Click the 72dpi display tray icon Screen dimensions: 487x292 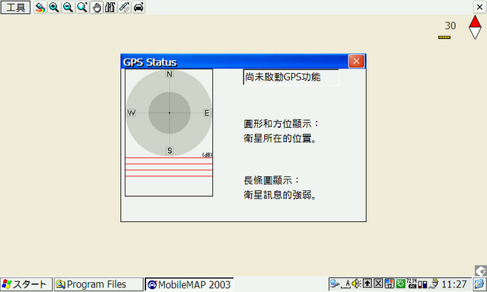pos(412,284)
